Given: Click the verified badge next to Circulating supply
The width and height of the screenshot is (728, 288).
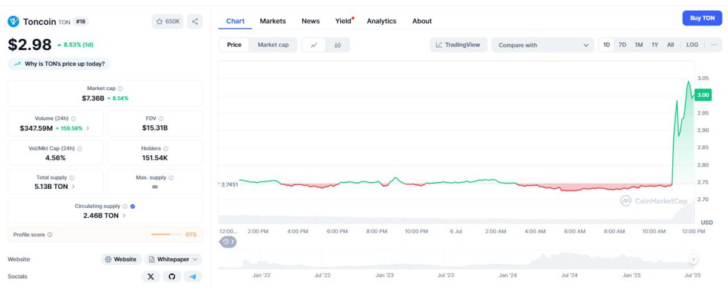Looking at the screenshot, I should pyautogui.click(x=133, y=206).
